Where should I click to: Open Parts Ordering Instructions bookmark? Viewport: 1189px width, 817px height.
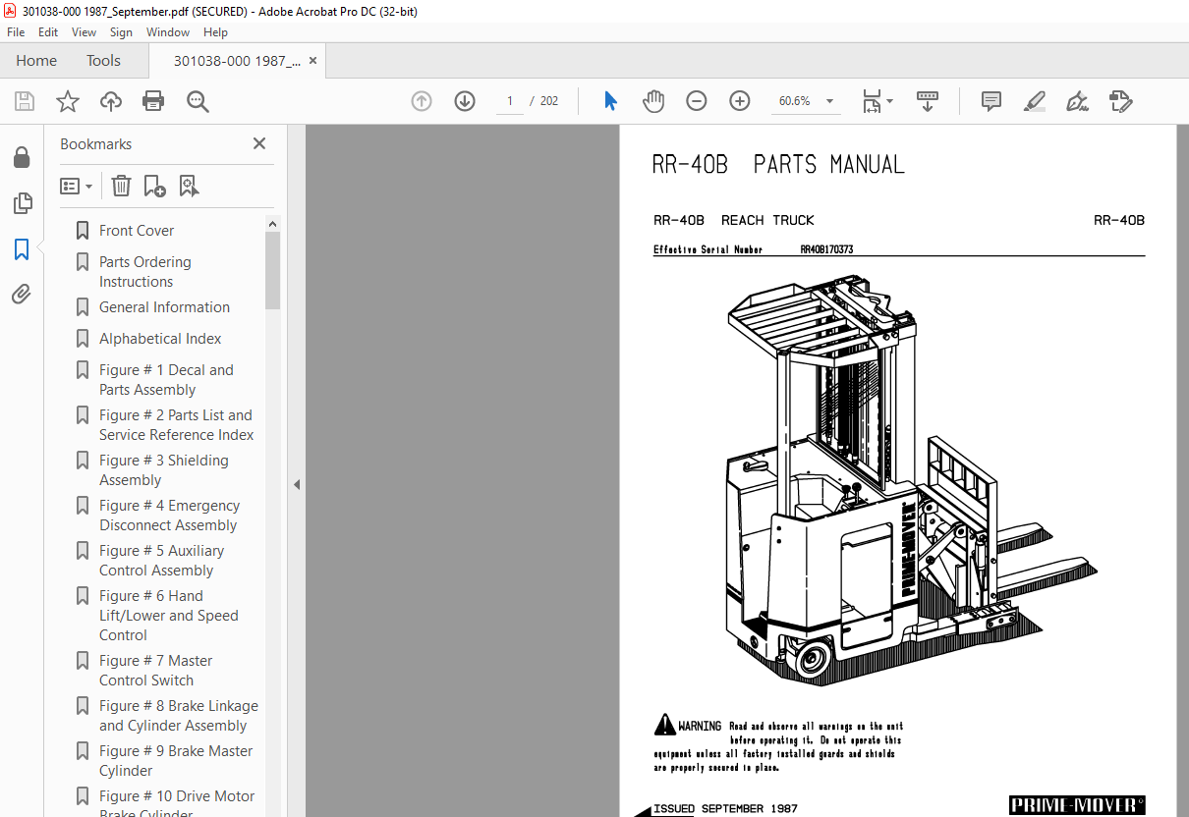tap(145, 272)
